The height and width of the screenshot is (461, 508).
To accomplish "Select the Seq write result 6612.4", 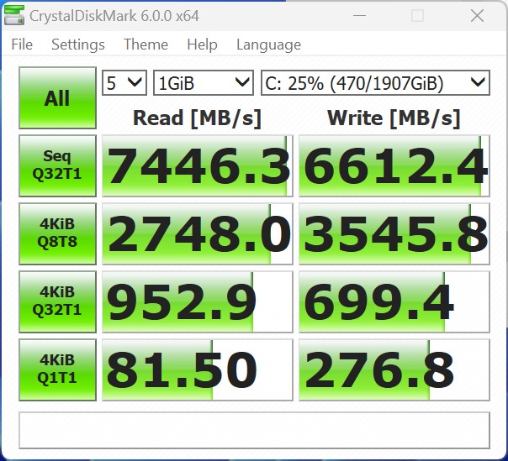I will click(394, 165).
